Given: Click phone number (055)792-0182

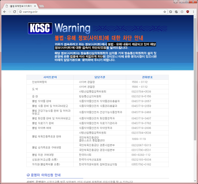Looking at the screenshot, I should 141,165.
